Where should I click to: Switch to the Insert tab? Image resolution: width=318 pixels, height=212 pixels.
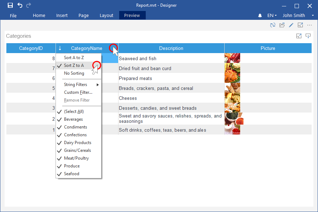tap(62, 16)
